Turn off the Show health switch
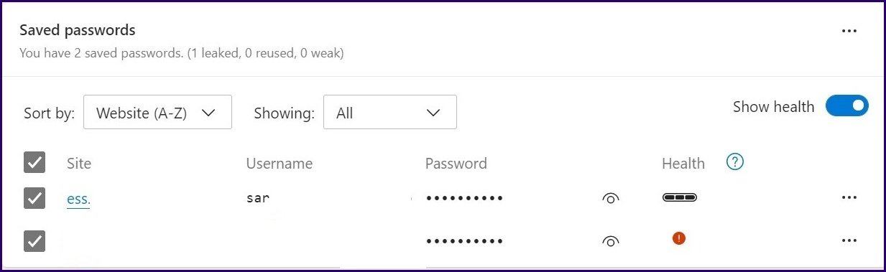 (846, 106)
